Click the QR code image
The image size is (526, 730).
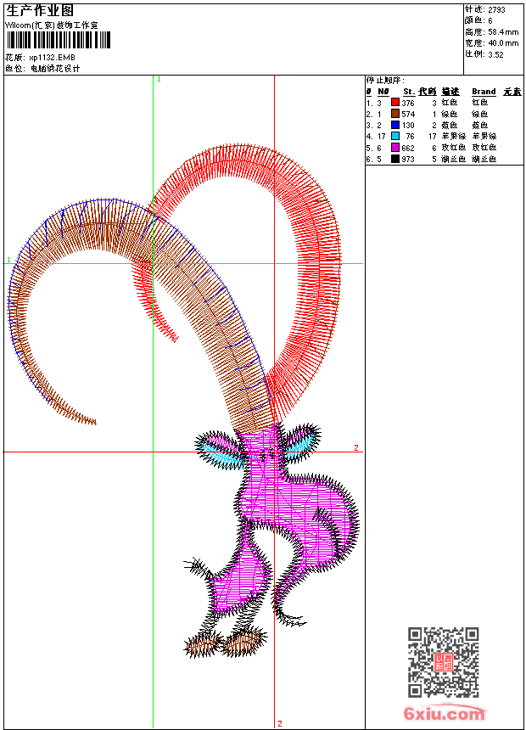[x=444, y=662]
